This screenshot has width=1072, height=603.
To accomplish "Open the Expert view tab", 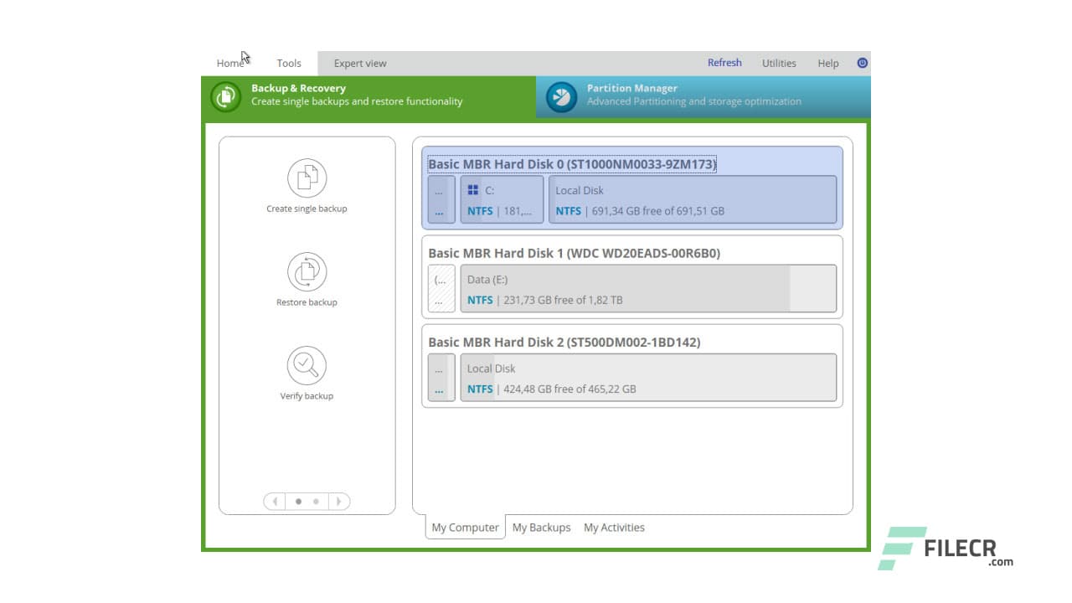I will (x=359, y=63).
